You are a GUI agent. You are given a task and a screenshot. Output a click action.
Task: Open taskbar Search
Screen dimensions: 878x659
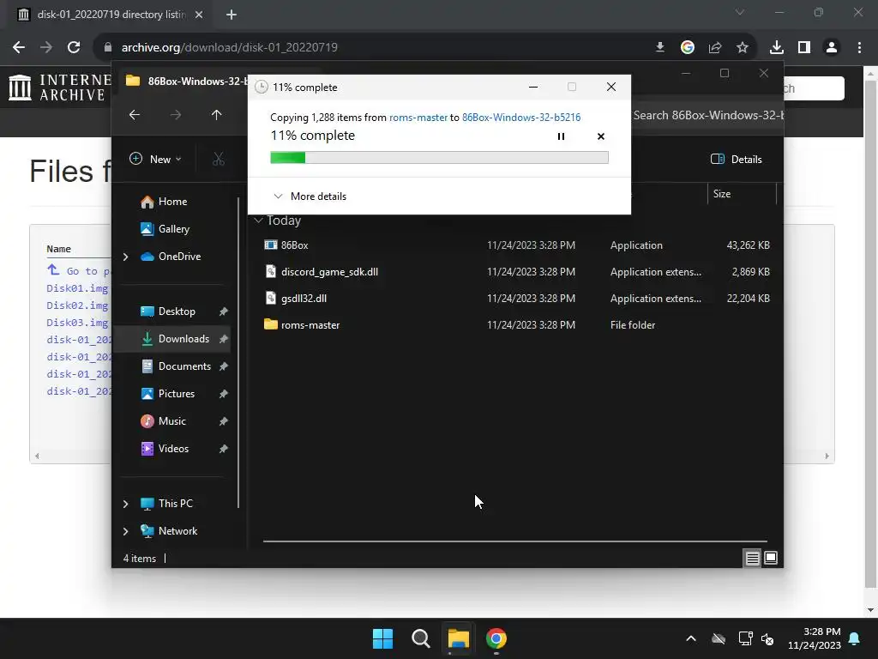click(x=420, y=638)
